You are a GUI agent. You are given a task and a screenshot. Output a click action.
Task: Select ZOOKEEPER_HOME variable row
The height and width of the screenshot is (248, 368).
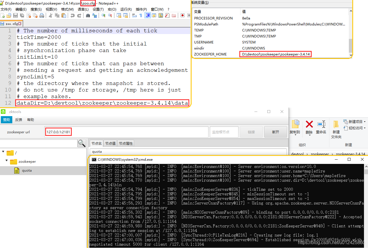tap(270, 54)
